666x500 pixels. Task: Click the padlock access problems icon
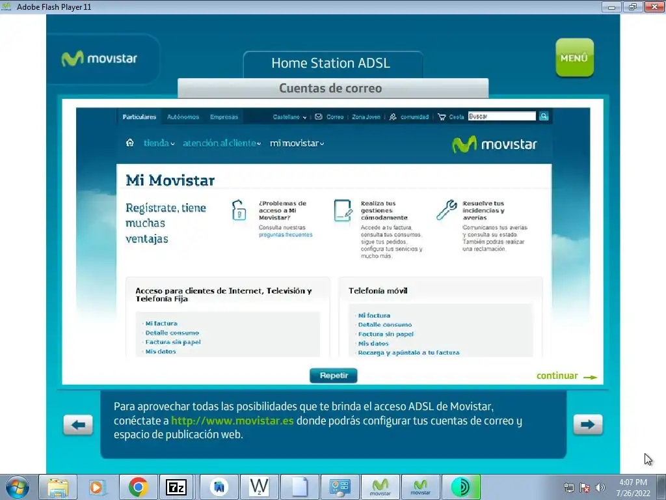point(239,210)
